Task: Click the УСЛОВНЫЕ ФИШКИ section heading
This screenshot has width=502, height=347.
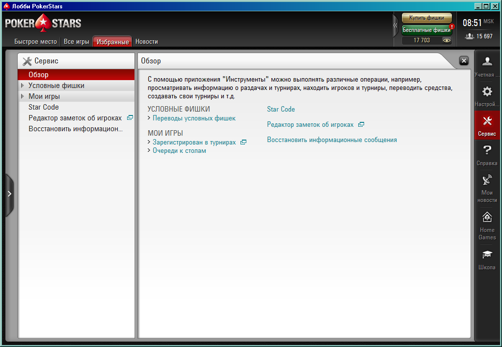Action: click(179, 109)
